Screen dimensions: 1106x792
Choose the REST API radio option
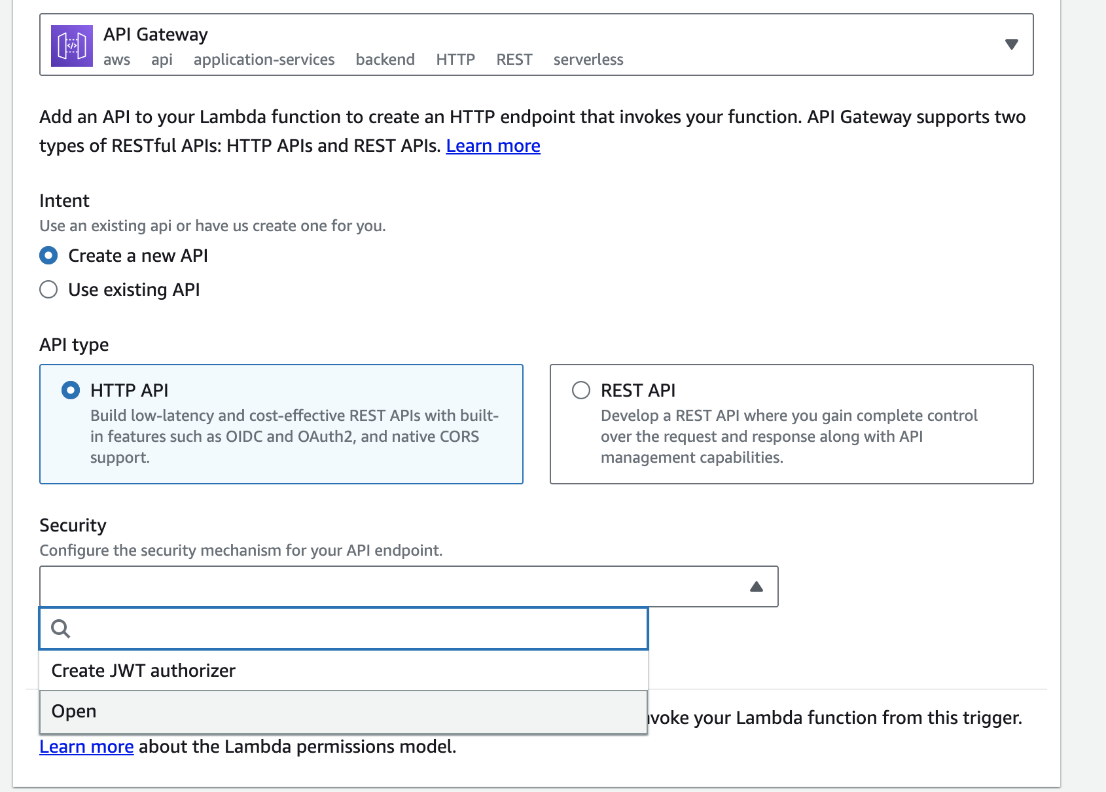[581, 390]
